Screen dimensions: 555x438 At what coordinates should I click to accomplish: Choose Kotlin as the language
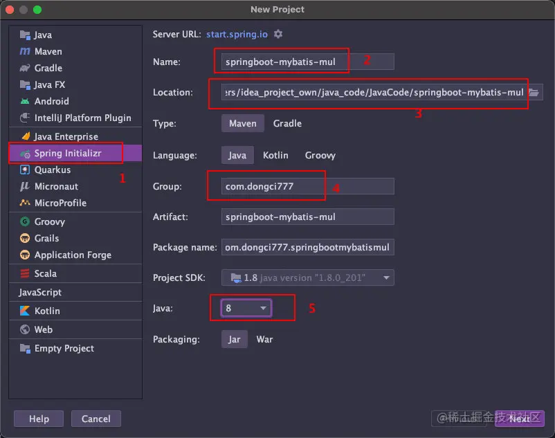click(x=275, y=155)
